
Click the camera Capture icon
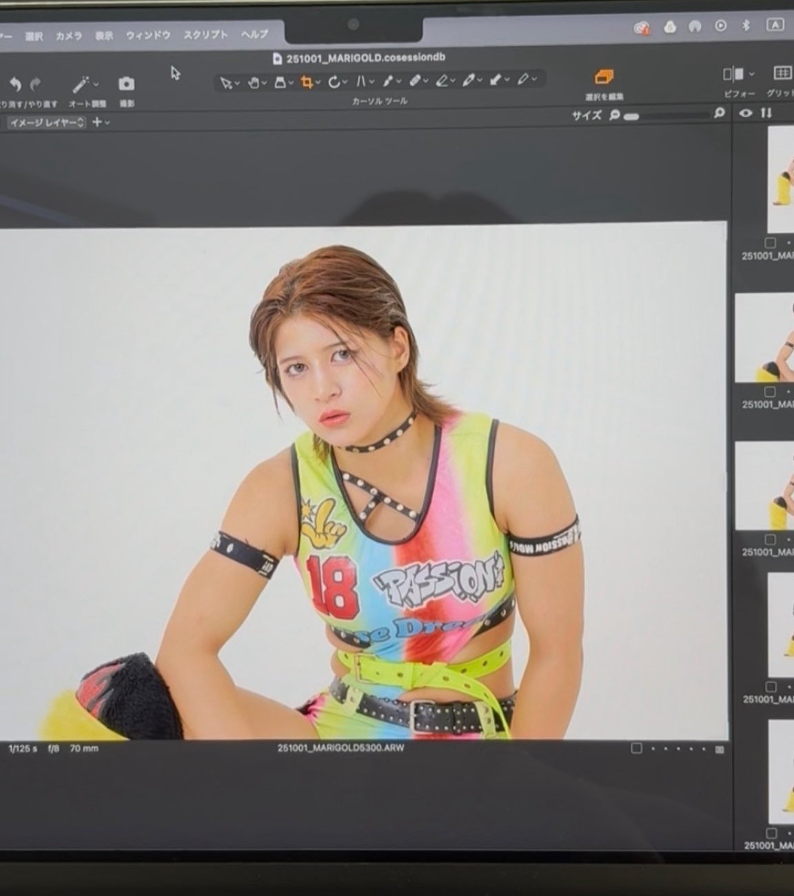click(126, 84)
